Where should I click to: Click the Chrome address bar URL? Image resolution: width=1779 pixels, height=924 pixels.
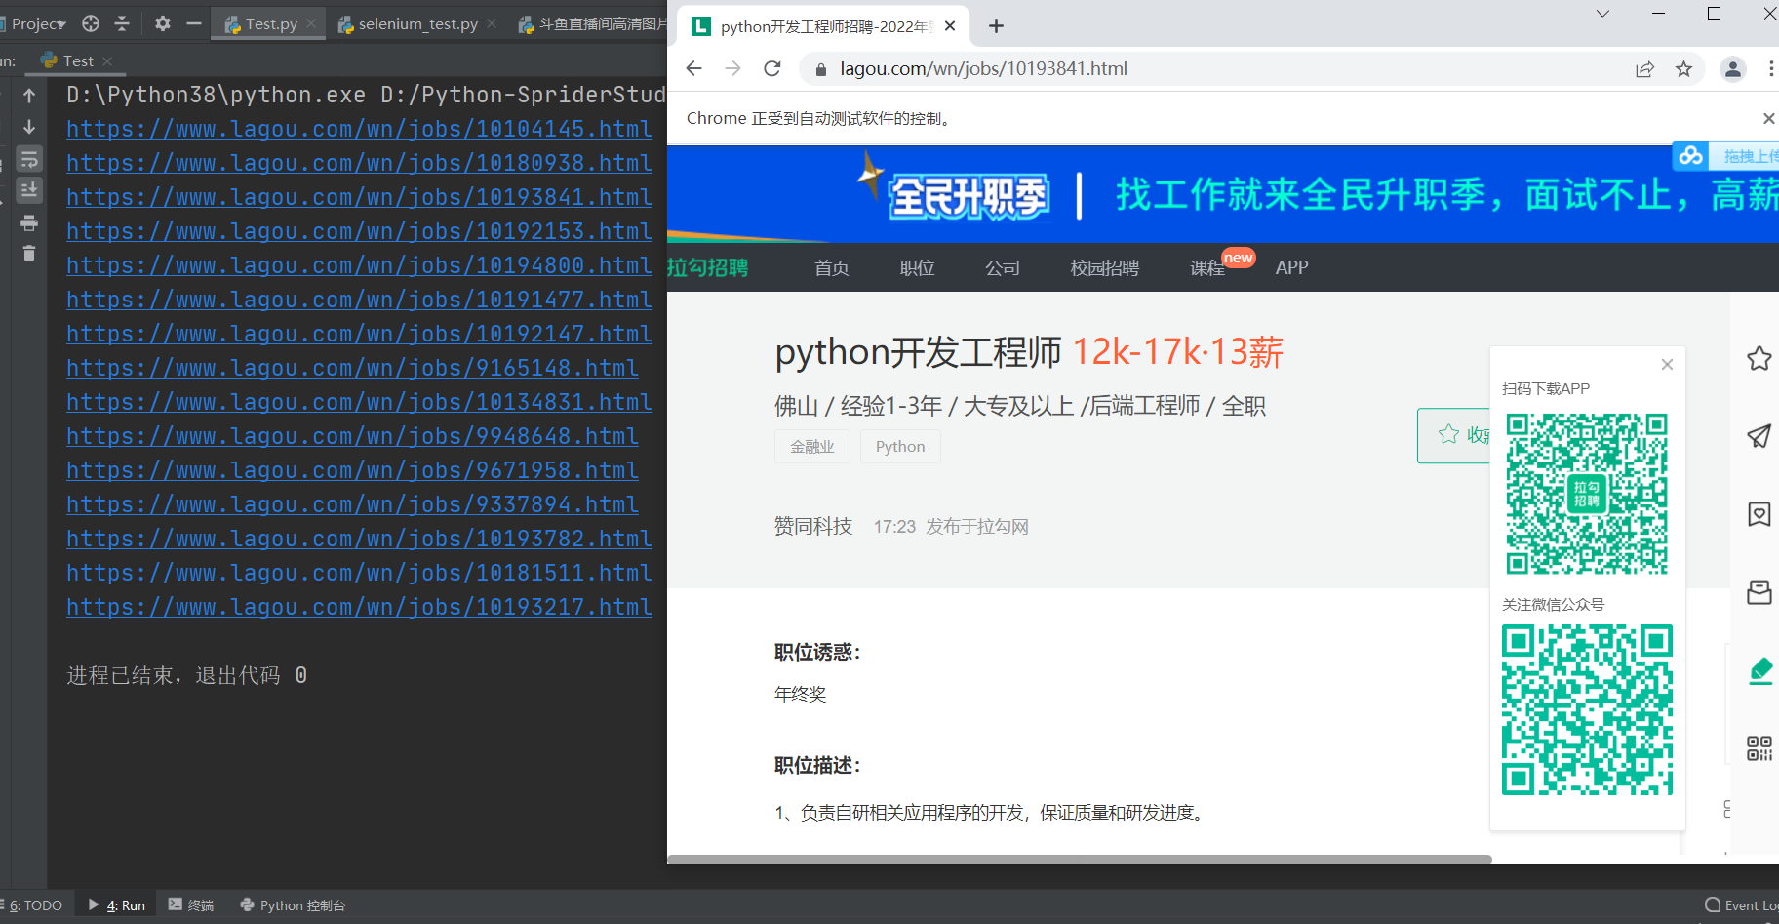coord(983,69)
